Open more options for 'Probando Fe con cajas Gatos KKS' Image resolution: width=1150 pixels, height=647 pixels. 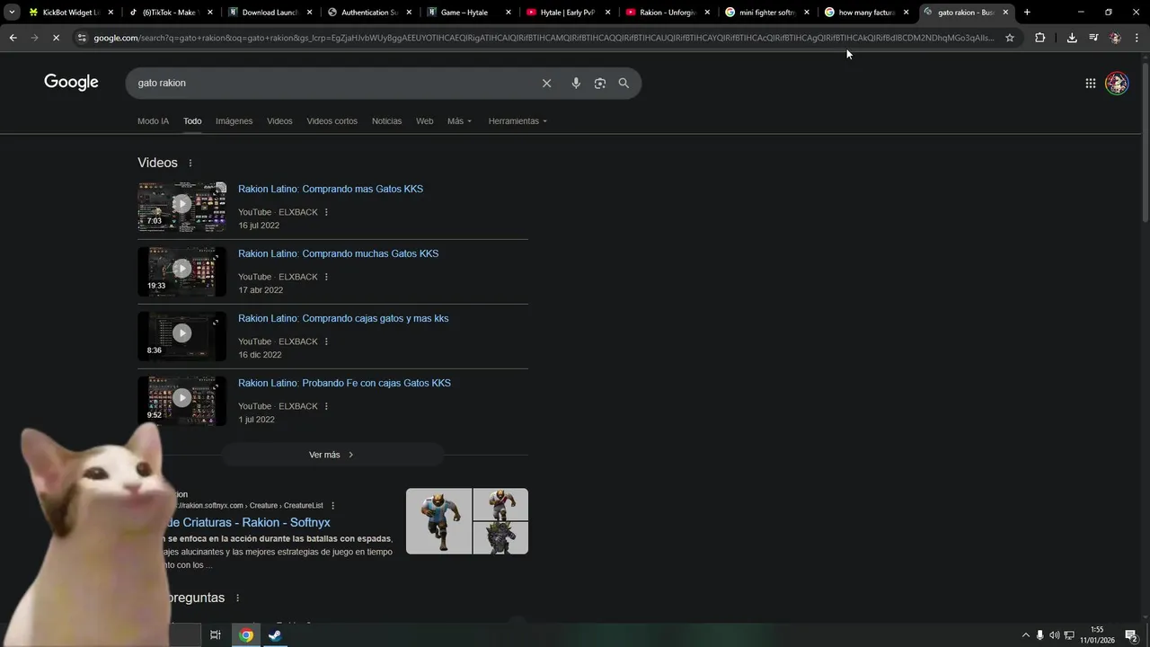[x=326, y=406]
